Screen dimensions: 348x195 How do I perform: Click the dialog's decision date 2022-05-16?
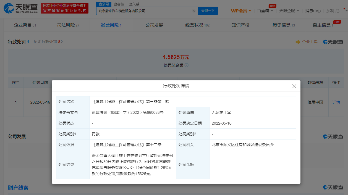click(x=221, y=123)
